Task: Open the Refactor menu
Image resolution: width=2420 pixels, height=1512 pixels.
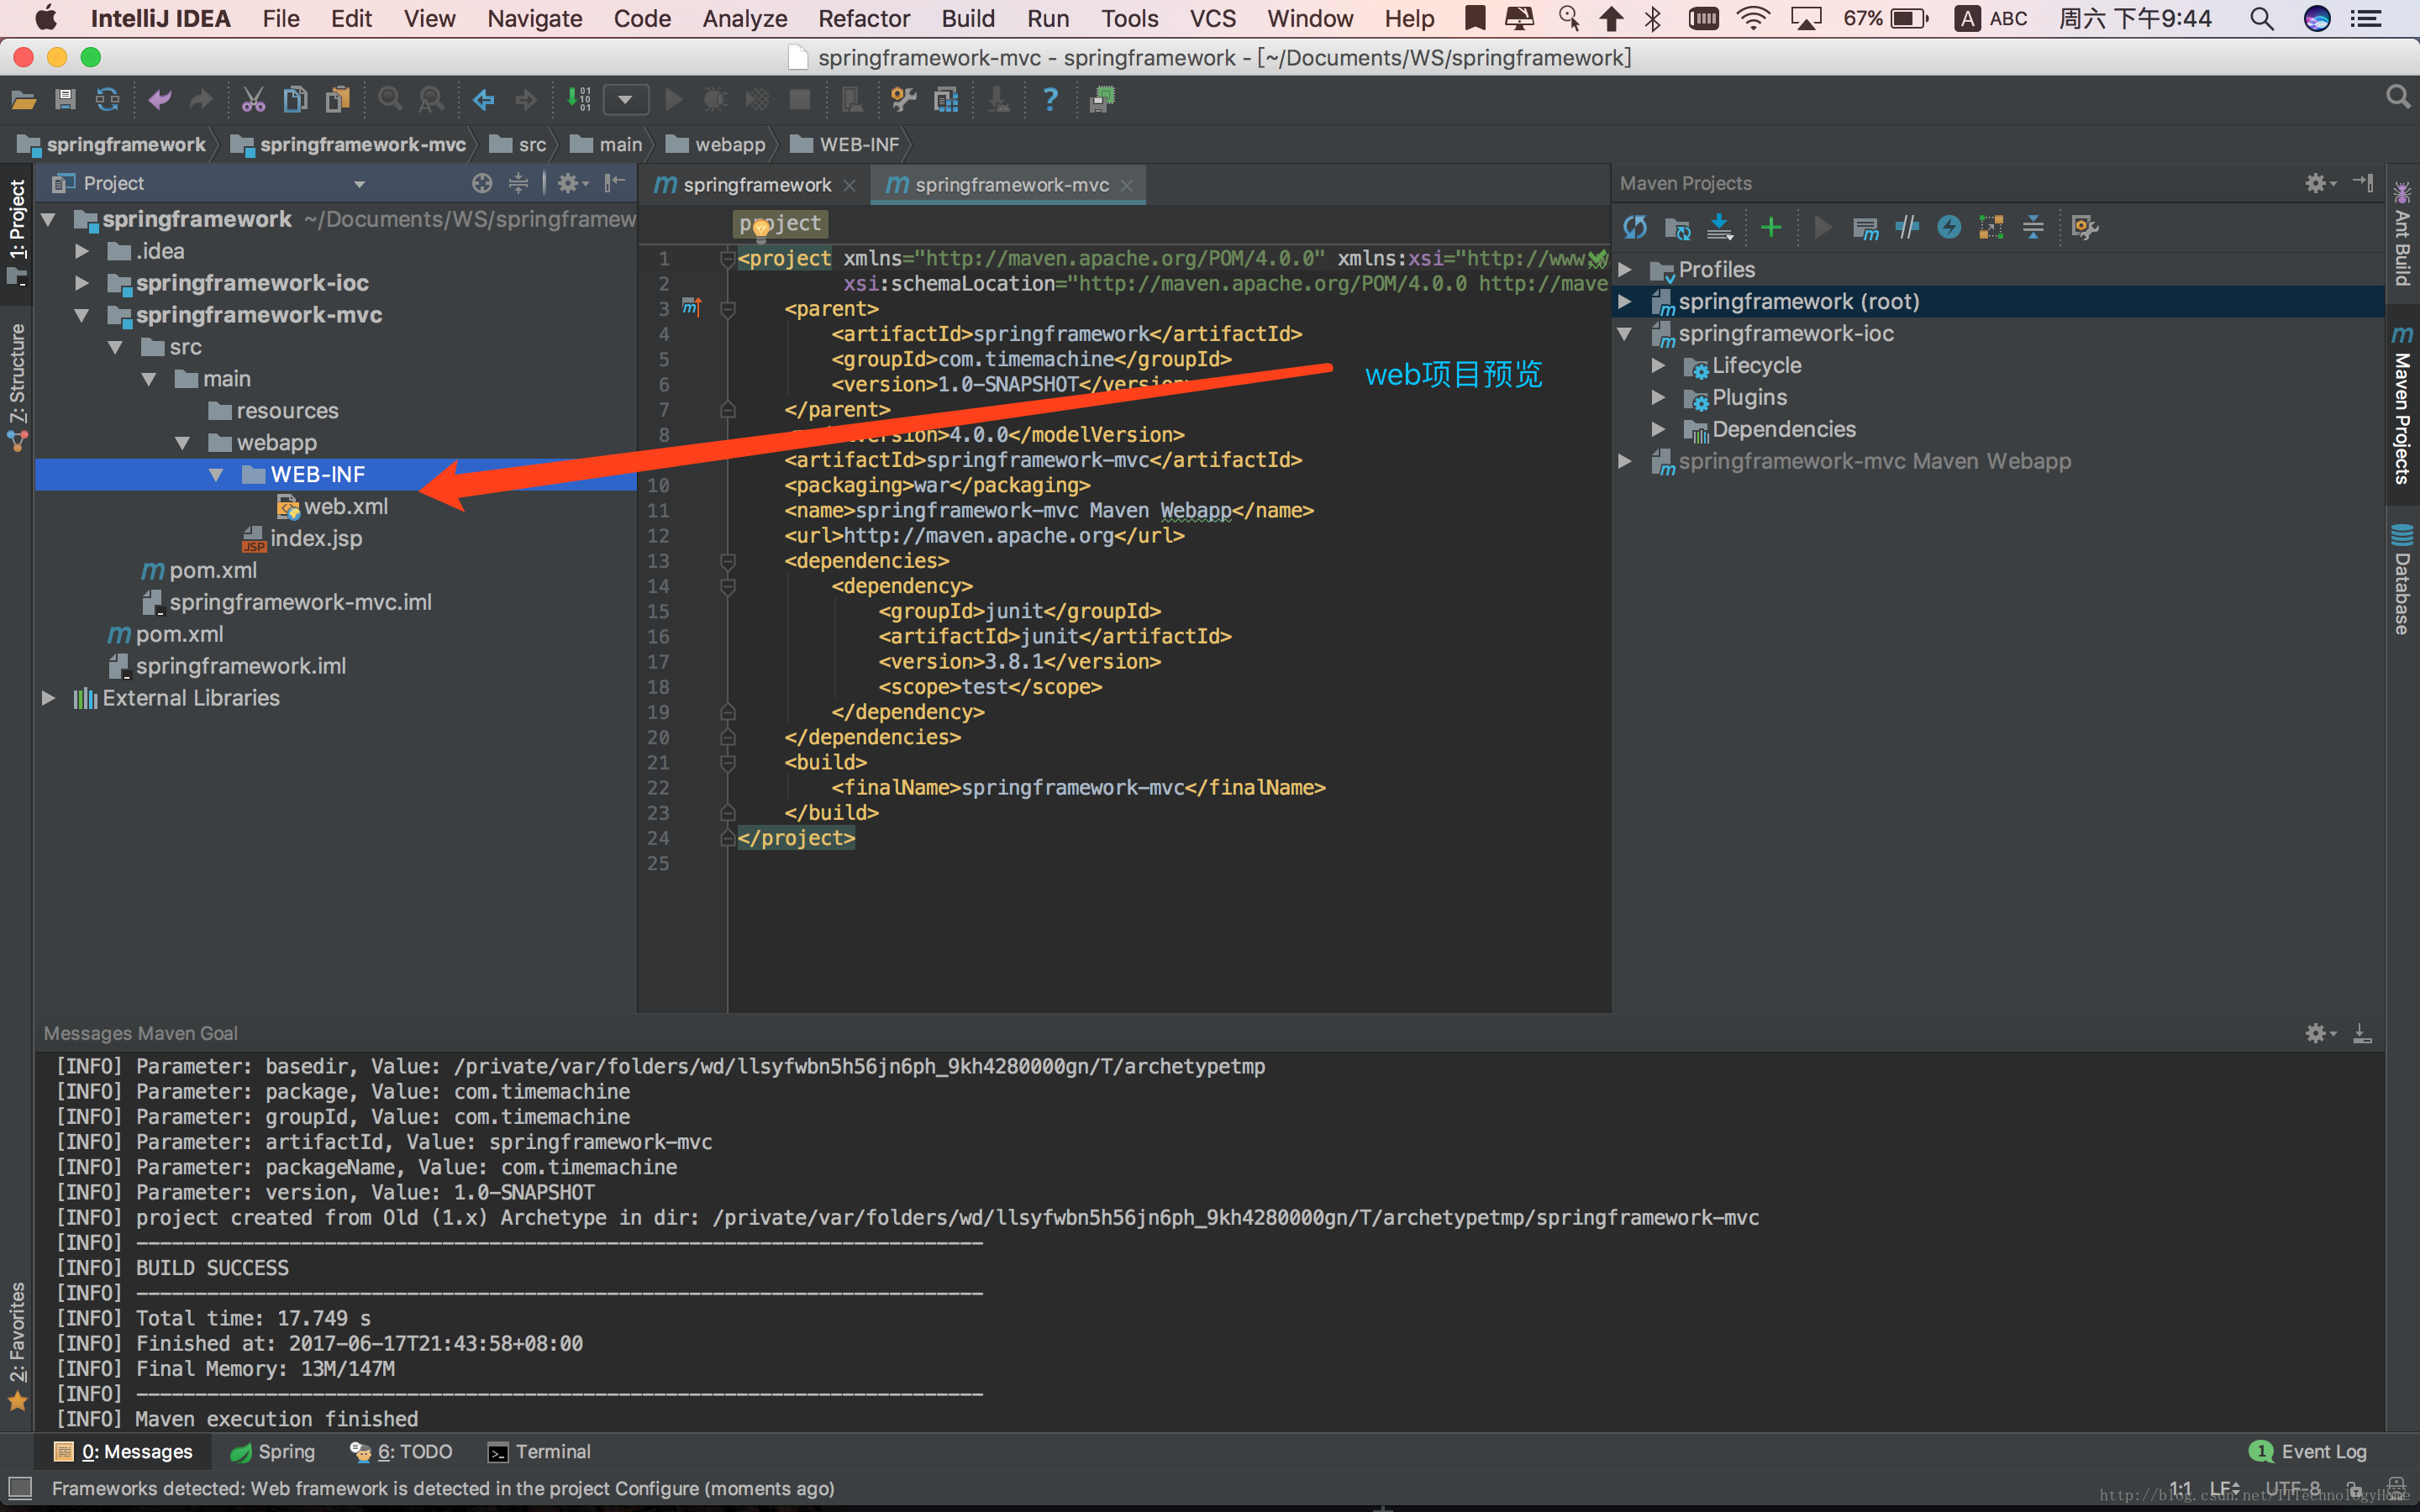Action: pyautogui.click(x=864, y=18)
